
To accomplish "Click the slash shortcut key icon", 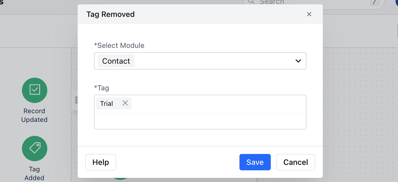I will (x=375, y=2).
